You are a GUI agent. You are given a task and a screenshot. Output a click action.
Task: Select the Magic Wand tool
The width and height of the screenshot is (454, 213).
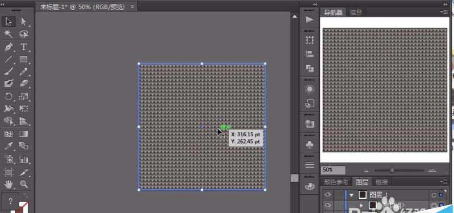tap(9, 34)
